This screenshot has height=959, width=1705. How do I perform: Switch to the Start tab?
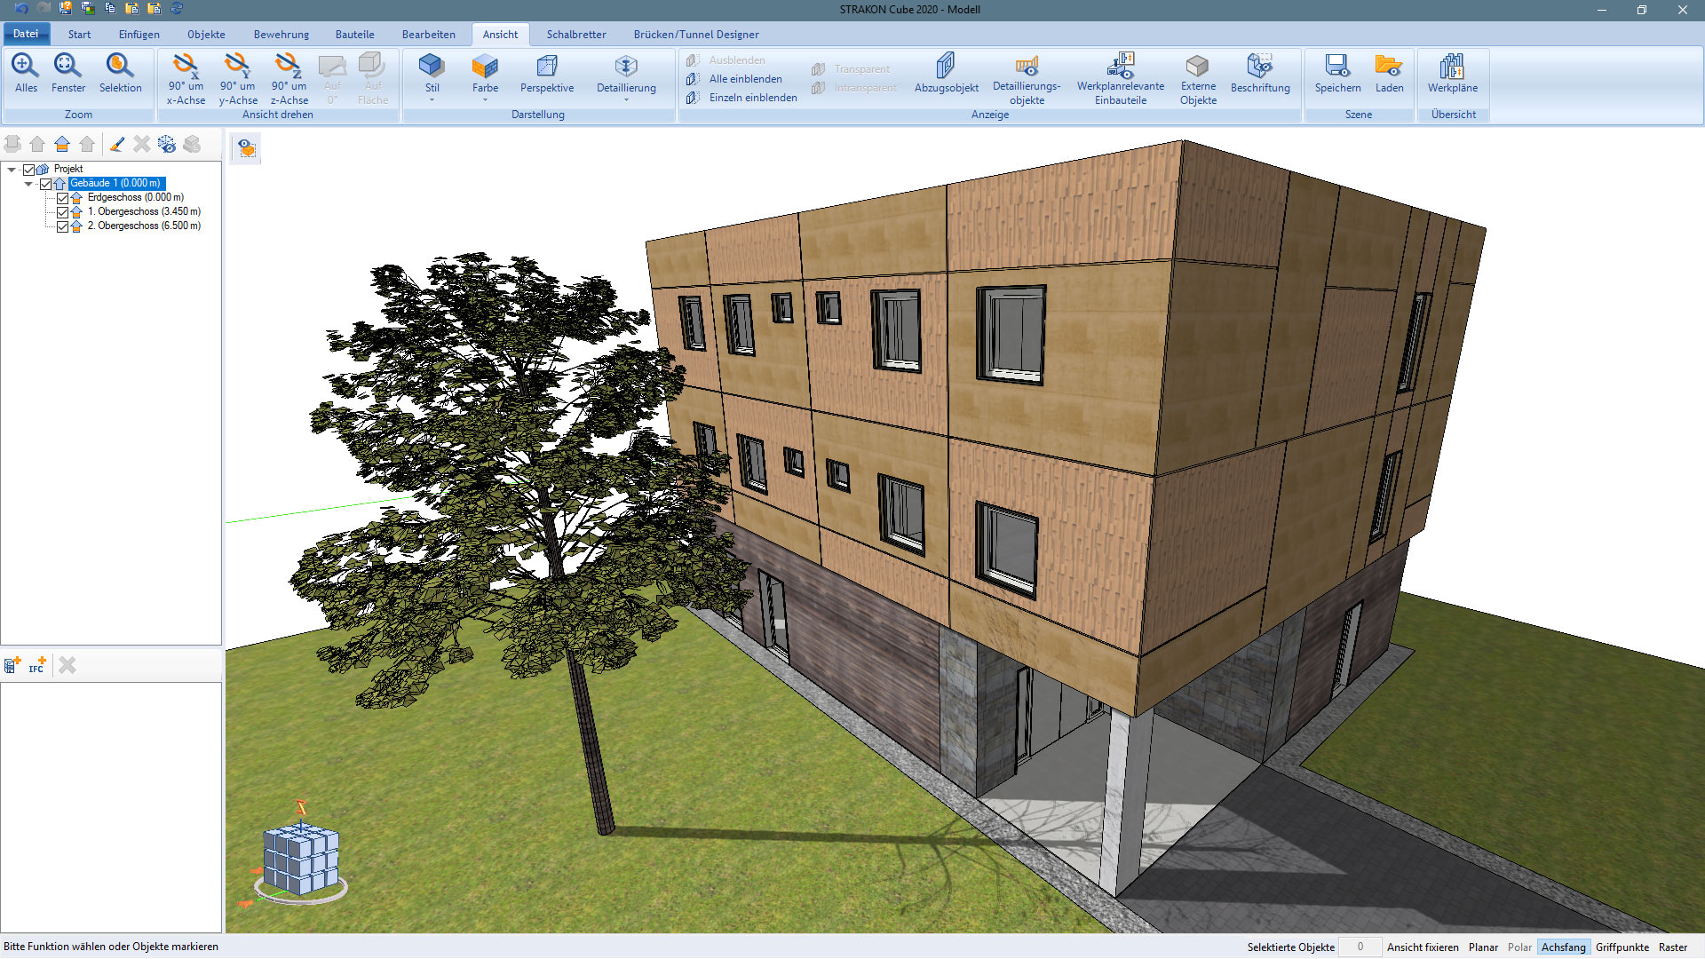pyautogui.click(x=79, y=35)
